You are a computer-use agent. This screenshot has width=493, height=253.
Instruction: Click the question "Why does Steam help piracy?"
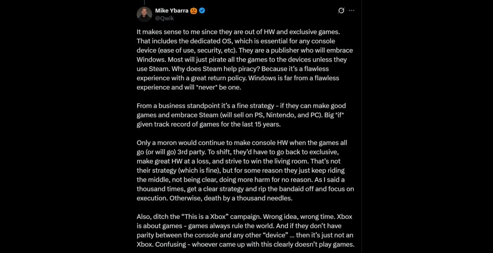coord(195,69)
